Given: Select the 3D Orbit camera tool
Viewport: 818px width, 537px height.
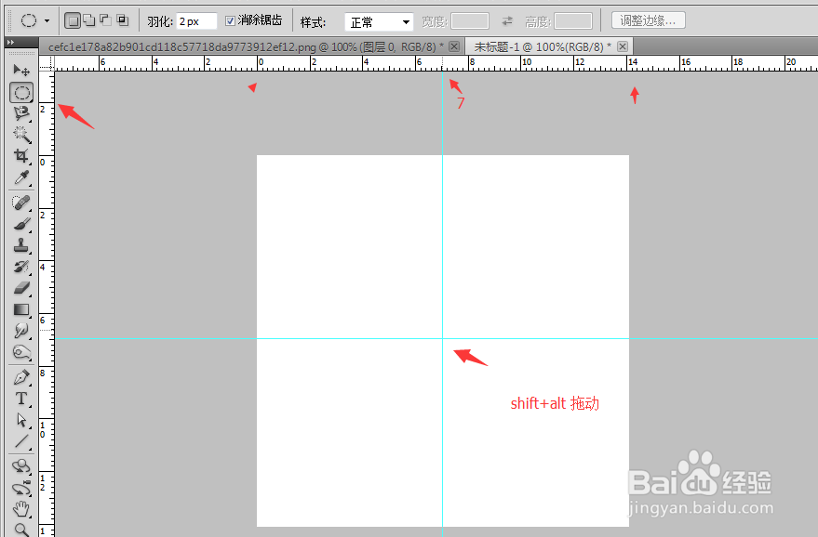Looking at the screenshot, I should 21,488.
